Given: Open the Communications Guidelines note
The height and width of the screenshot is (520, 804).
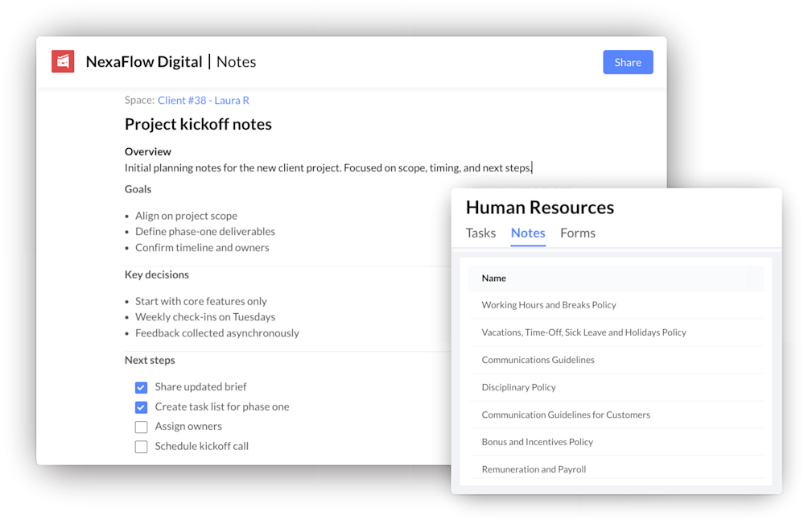Looking at the screenshot, I should tap(538, 360).
